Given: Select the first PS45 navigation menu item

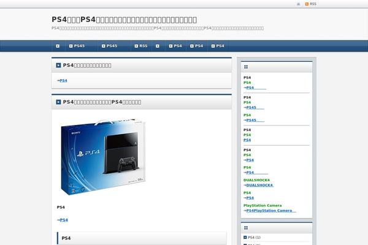Looking at the screenshot, I should [77, 46].
